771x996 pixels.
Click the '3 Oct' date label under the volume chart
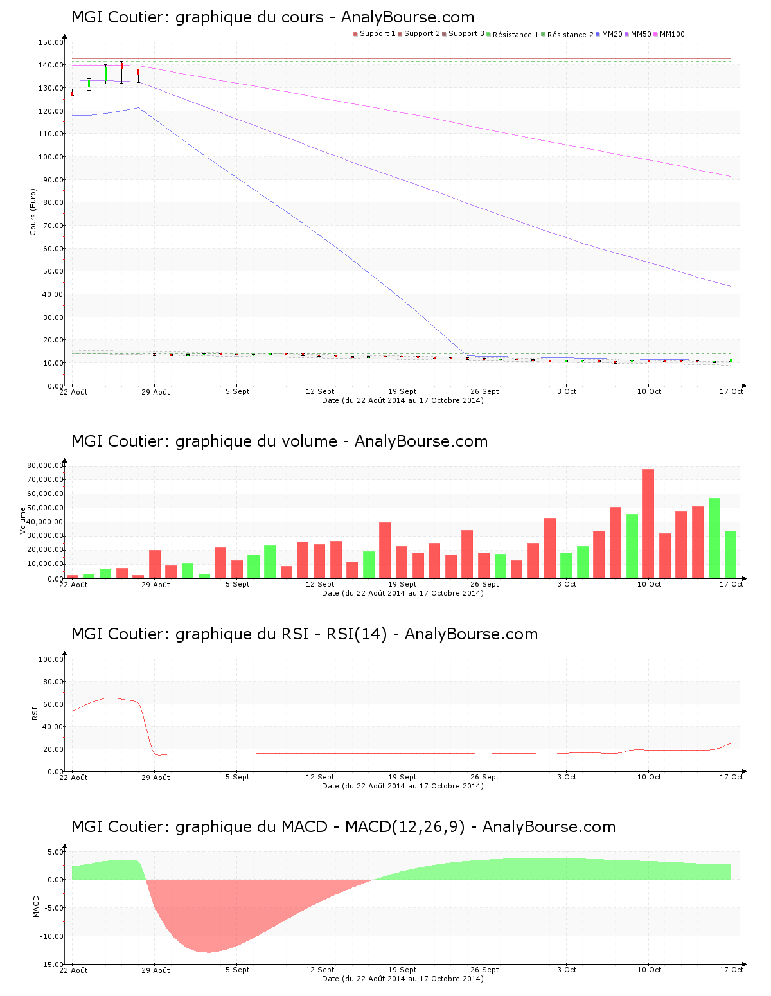point(567,584)
